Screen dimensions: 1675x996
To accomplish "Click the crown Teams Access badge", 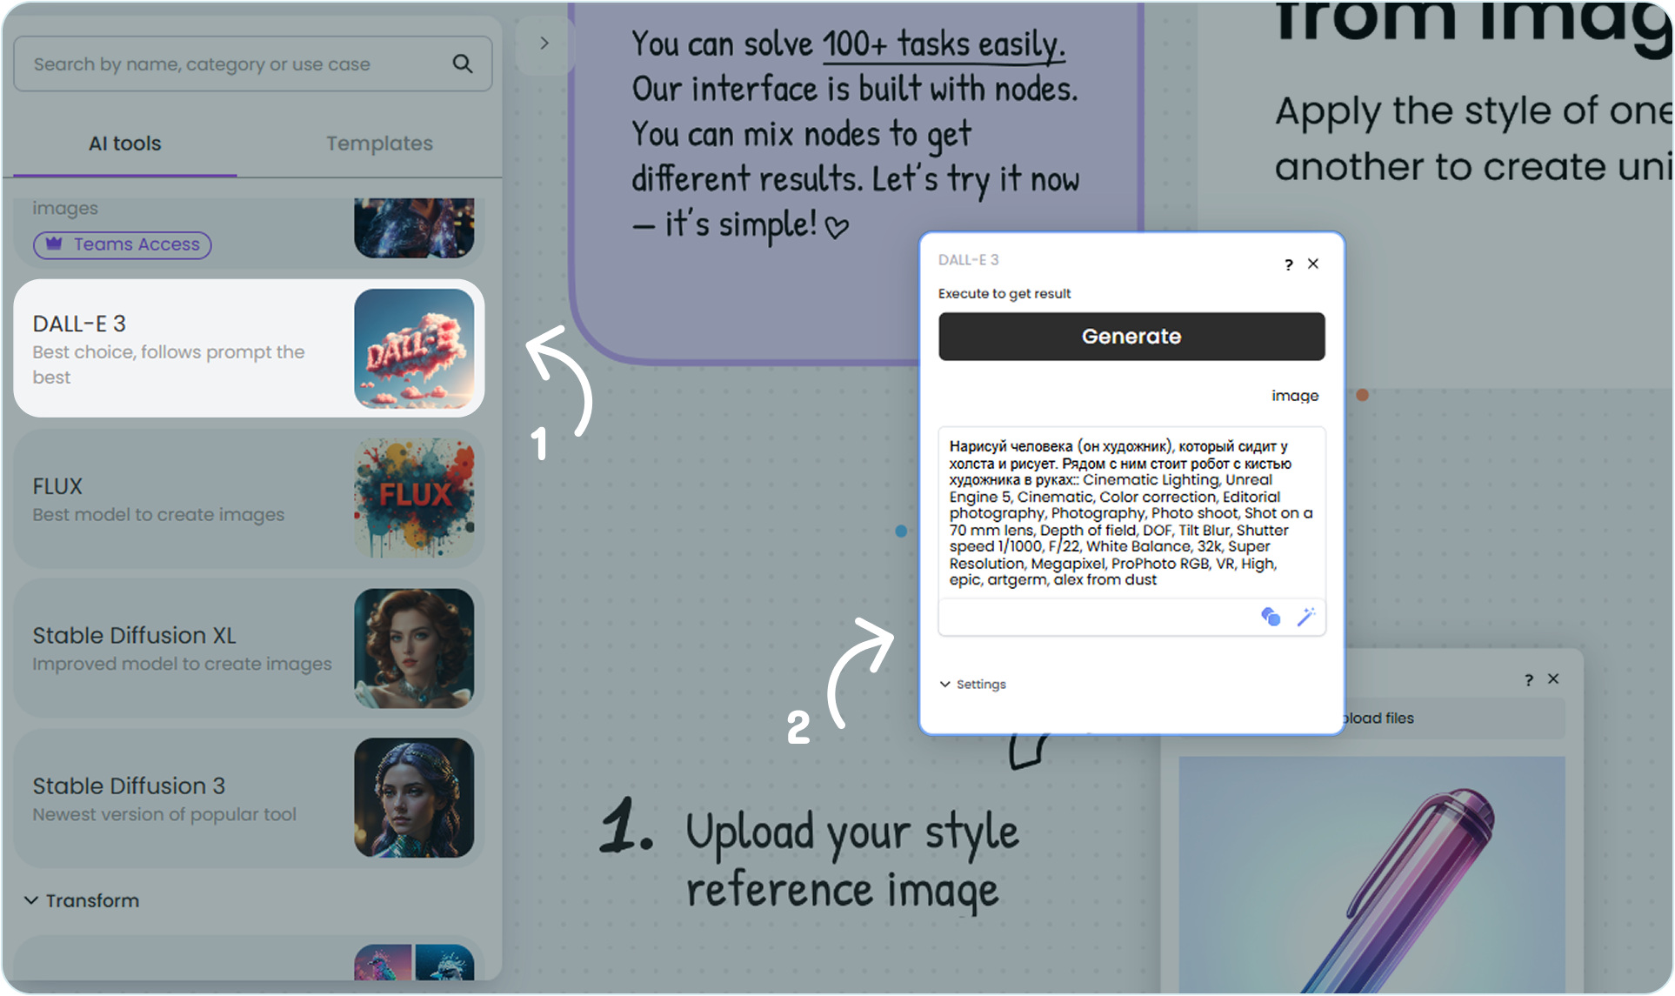I will [x=123, y=244].
